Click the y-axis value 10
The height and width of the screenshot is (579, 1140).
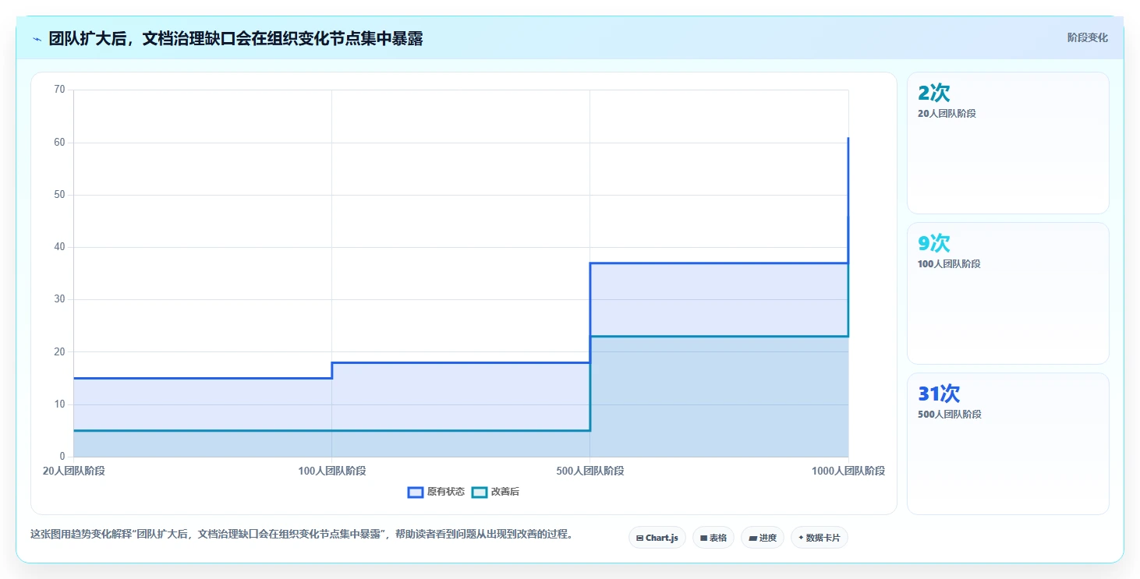point(59,404)
